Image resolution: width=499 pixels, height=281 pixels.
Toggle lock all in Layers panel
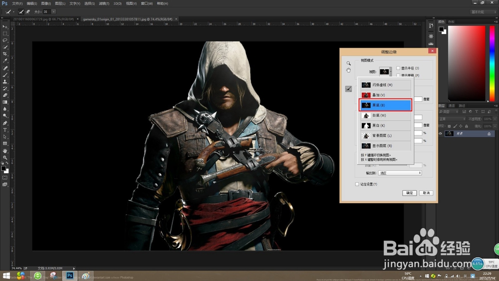(x=466, y=126)
